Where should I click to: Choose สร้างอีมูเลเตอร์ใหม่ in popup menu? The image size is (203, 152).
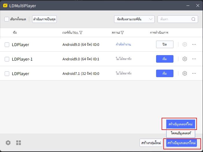[181, 124]
